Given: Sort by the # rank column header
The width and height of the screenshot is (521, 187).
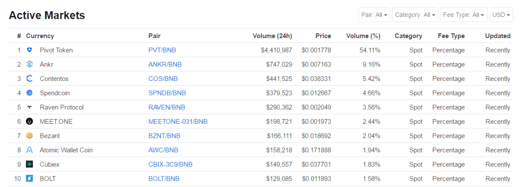Looking at the screenshot, I should click(x=19, y=36).
